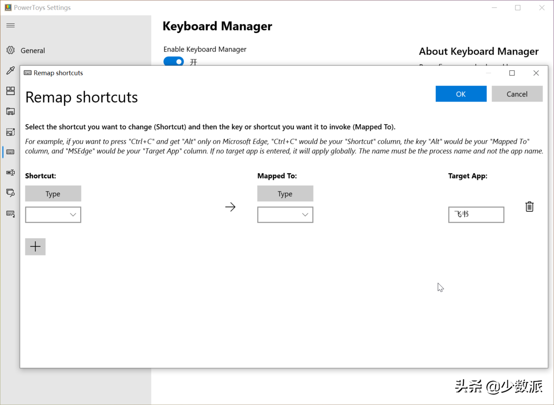Screen dimensions: 554x405
Task: Open the hamburger navigation menu
Action: (x=10, y=25)
